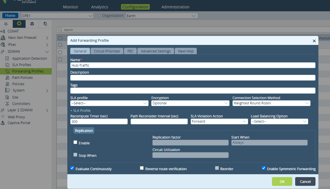Click the Recompute Timer input field
The width and height of the screenshot is (330, 189).
99,121
